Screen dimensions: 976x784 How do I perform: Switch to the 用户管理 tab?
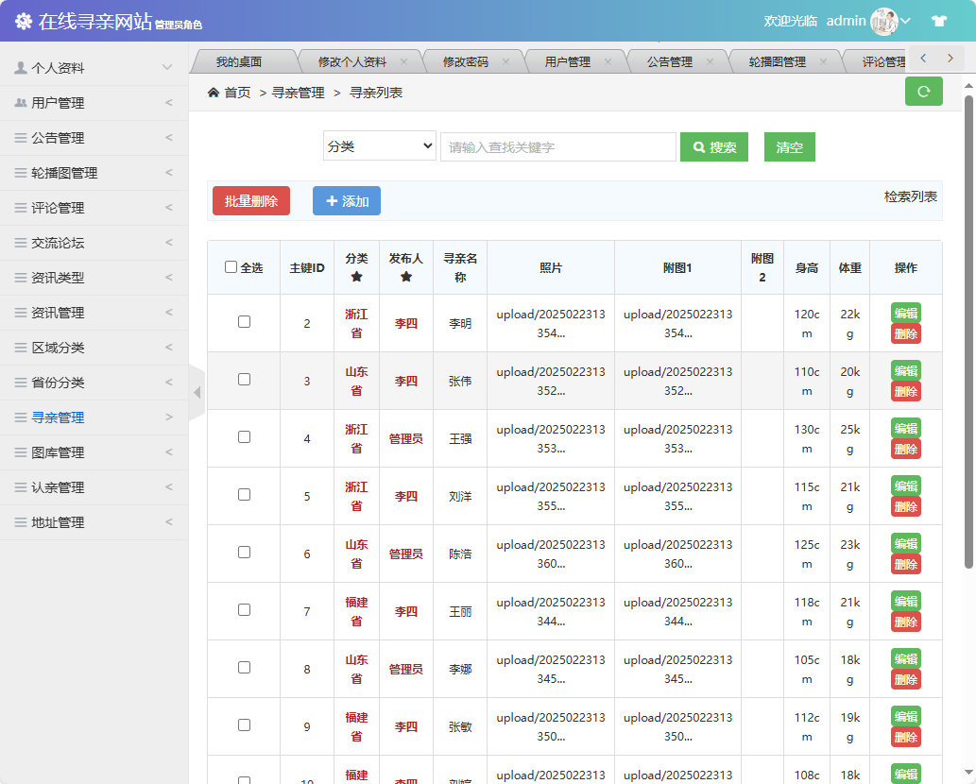[568, 60]
